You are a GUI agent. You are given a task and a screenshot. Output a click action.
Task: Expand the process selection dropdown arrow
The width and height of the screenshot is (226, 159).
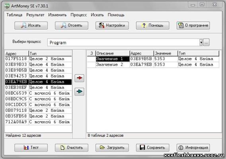201,43
